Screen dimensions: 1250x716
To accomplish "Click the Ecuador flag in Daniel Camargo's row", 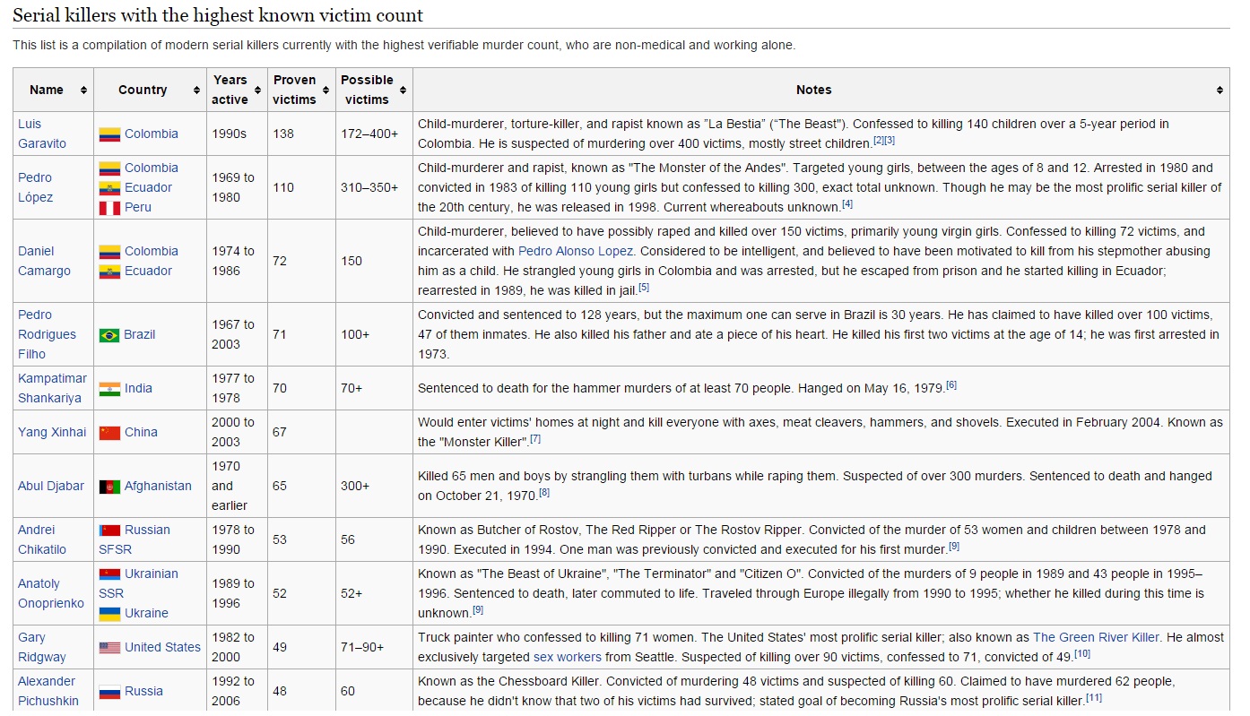I will click(x=109, y=272).
